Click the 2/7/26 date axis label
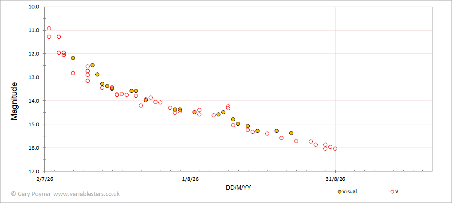The height and width of the screenshot is (203, 452). pos(45,179)
